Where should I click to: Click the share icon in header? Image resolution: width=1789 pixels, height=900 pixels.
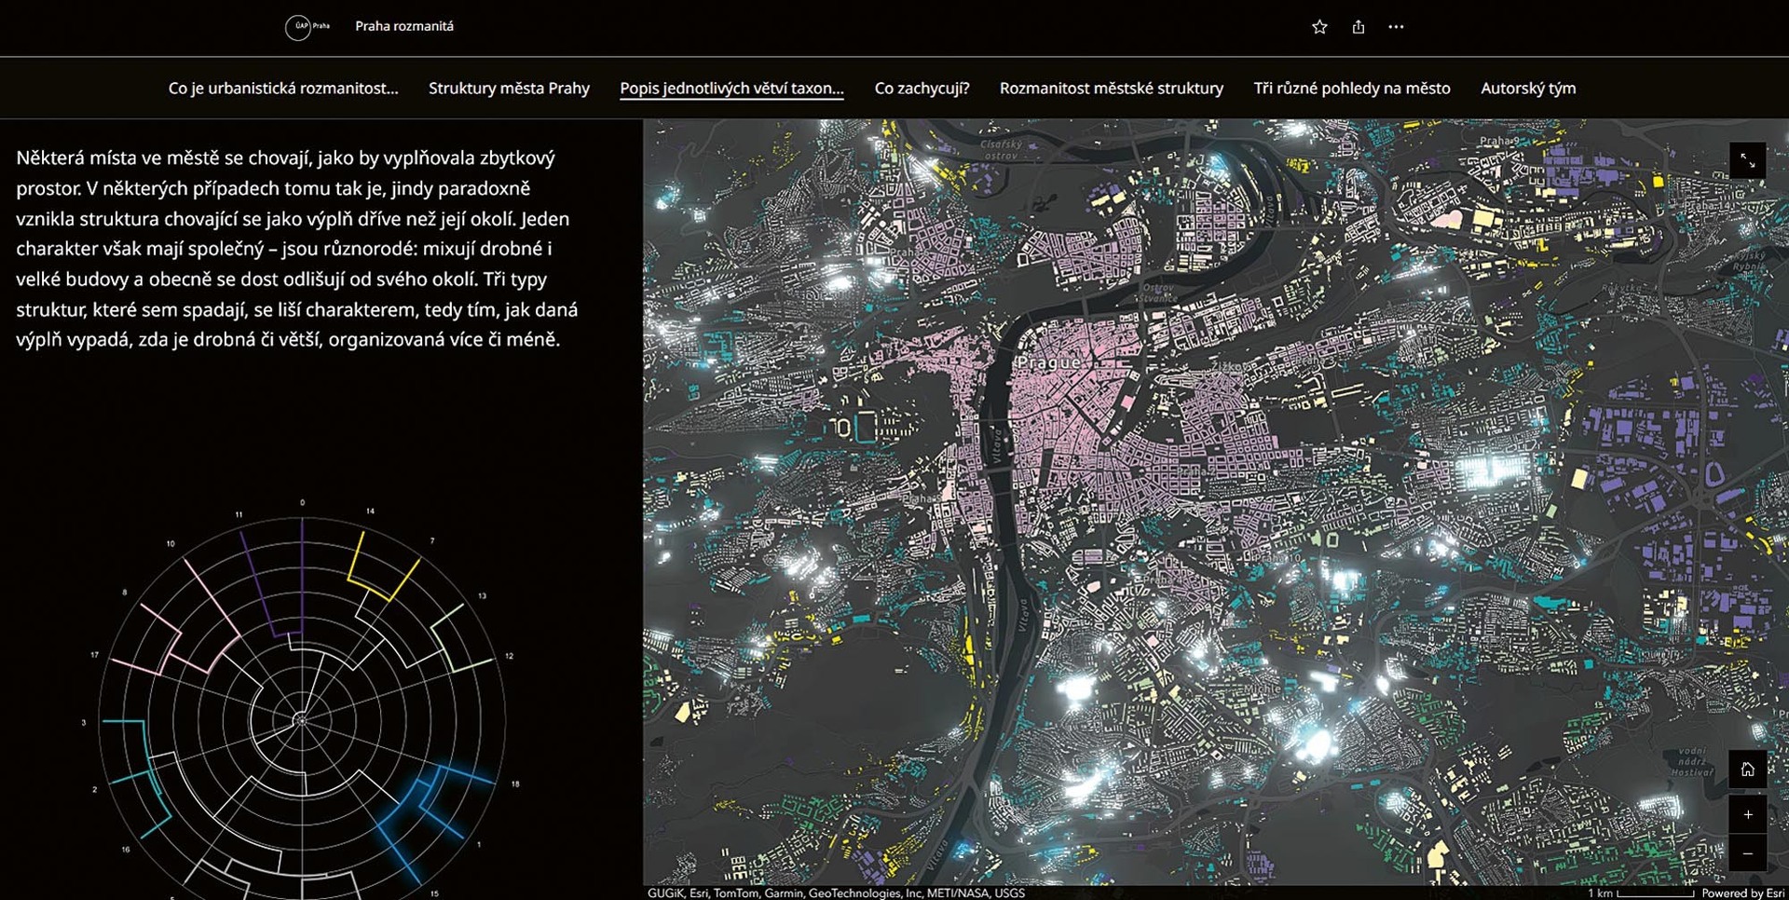click(1359, 27)
